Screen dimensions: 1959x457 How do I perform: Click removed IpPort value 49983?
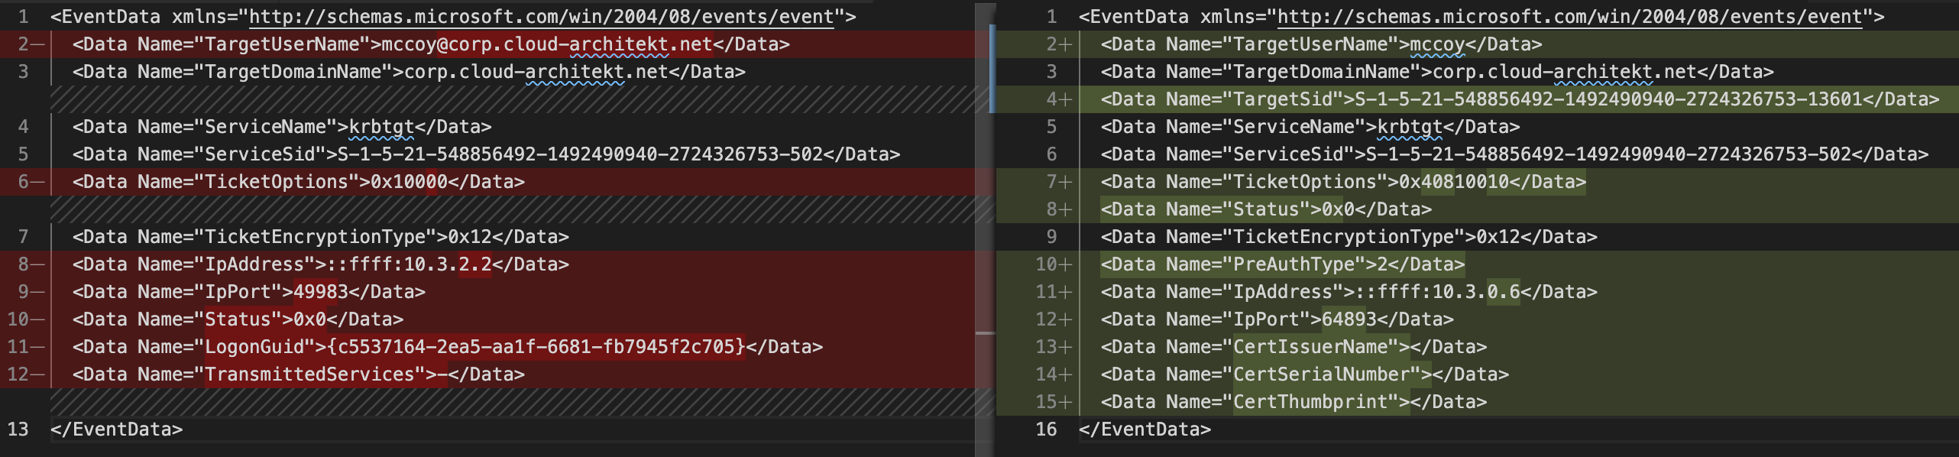(x=321, y=292)
